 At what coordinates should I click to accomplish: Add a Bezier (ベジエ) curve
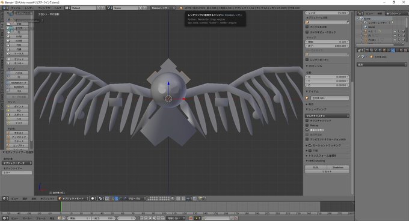17,73
